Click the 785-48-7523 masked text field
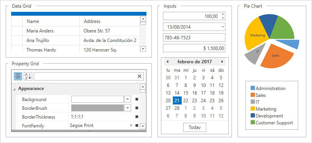Viewport: 312px width, 143px height. pos(194,37)
